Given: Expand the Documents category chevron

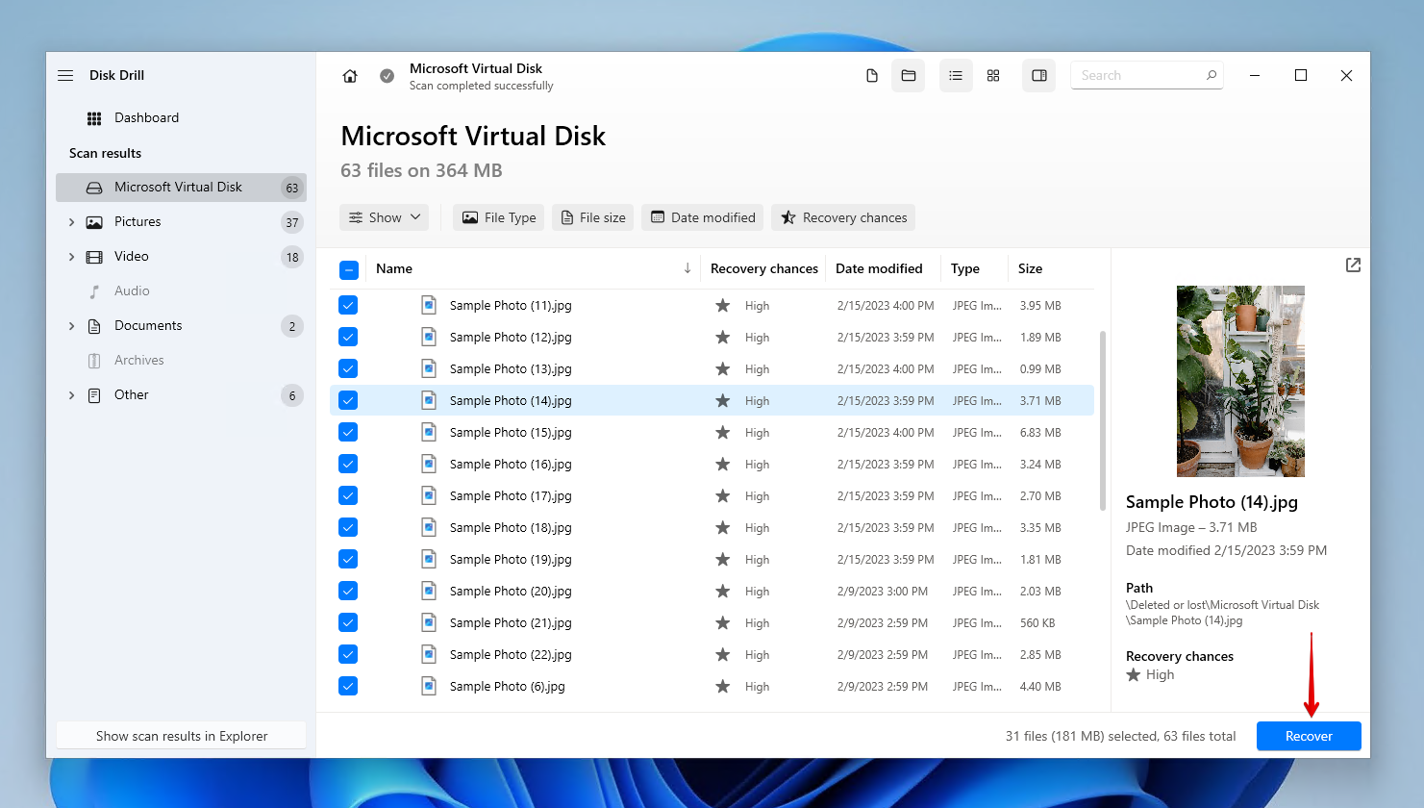Looking at the screenshot, I should pyautogui.click(x=71, y=326).
